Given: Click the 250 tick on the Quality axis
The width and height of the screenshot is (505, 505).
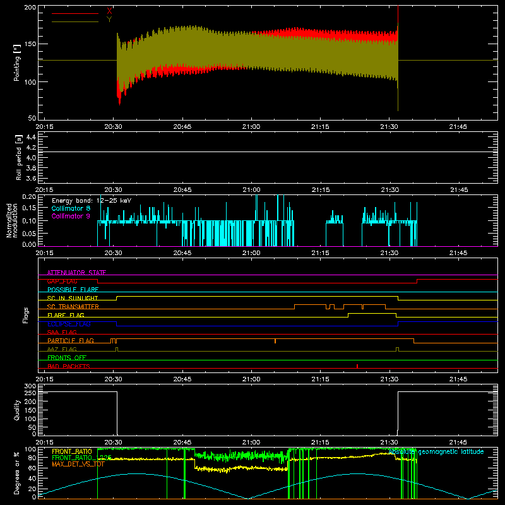Looking at the screenshot, I should pyautogui.click(x=30, y=393).
